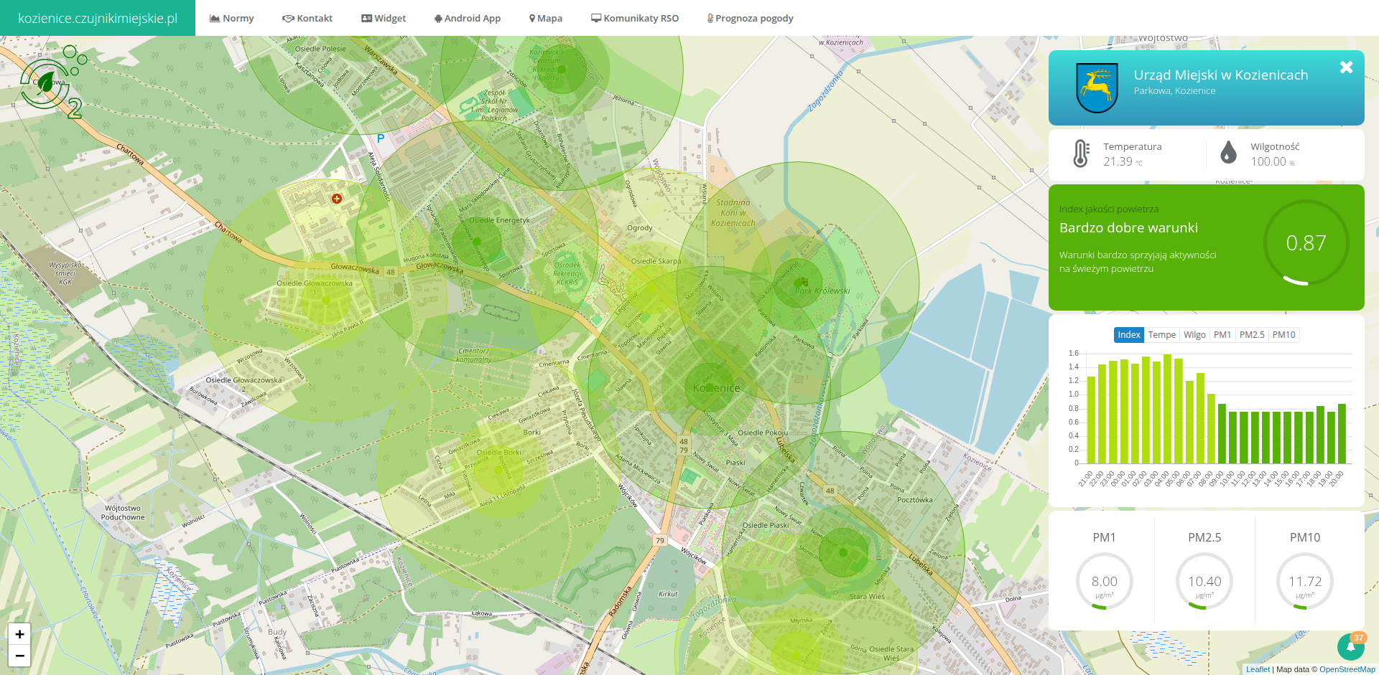
Task: Switch chart to PM10 tab
Action: [x=1284, y=335]
